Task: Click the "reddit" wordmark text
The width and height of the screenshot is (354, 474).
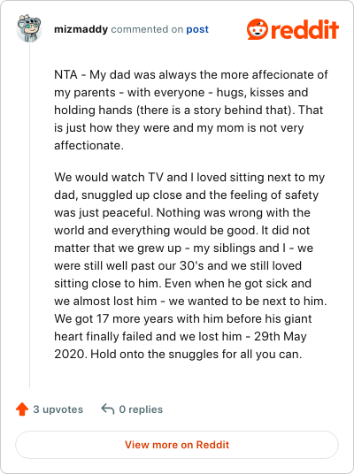Action: (304, 30)
